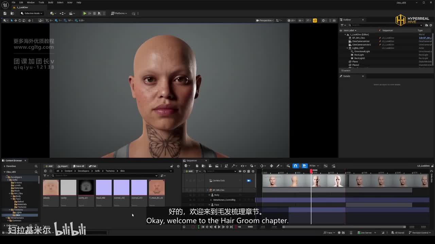Open the Build menu
Screen dimensions: 435x244
tap(50, 2)
